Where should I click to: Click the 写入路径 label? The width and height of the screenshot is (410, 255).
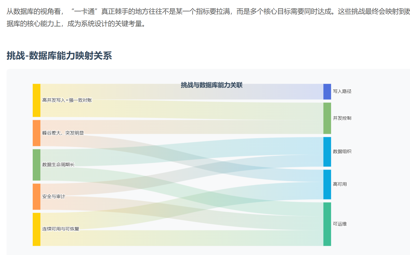(x=342, y=91)
